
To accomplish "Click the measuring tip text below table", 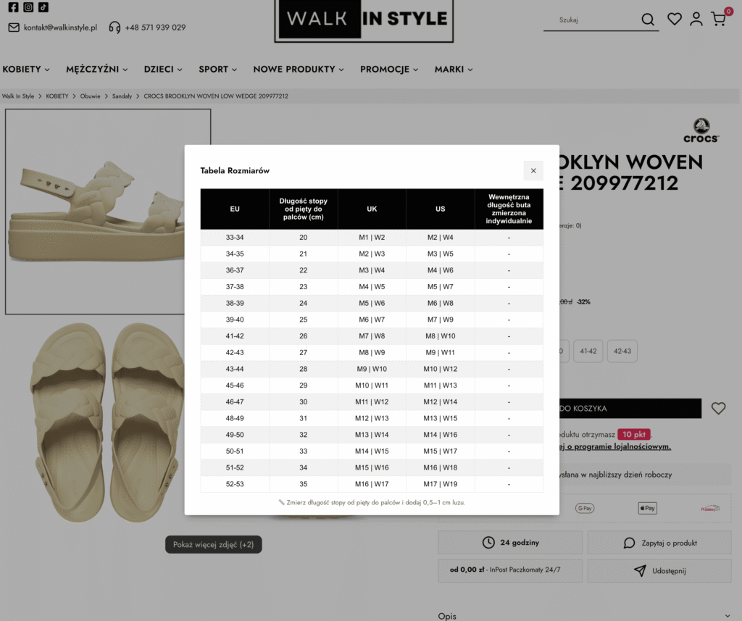I will click(372, 502).
